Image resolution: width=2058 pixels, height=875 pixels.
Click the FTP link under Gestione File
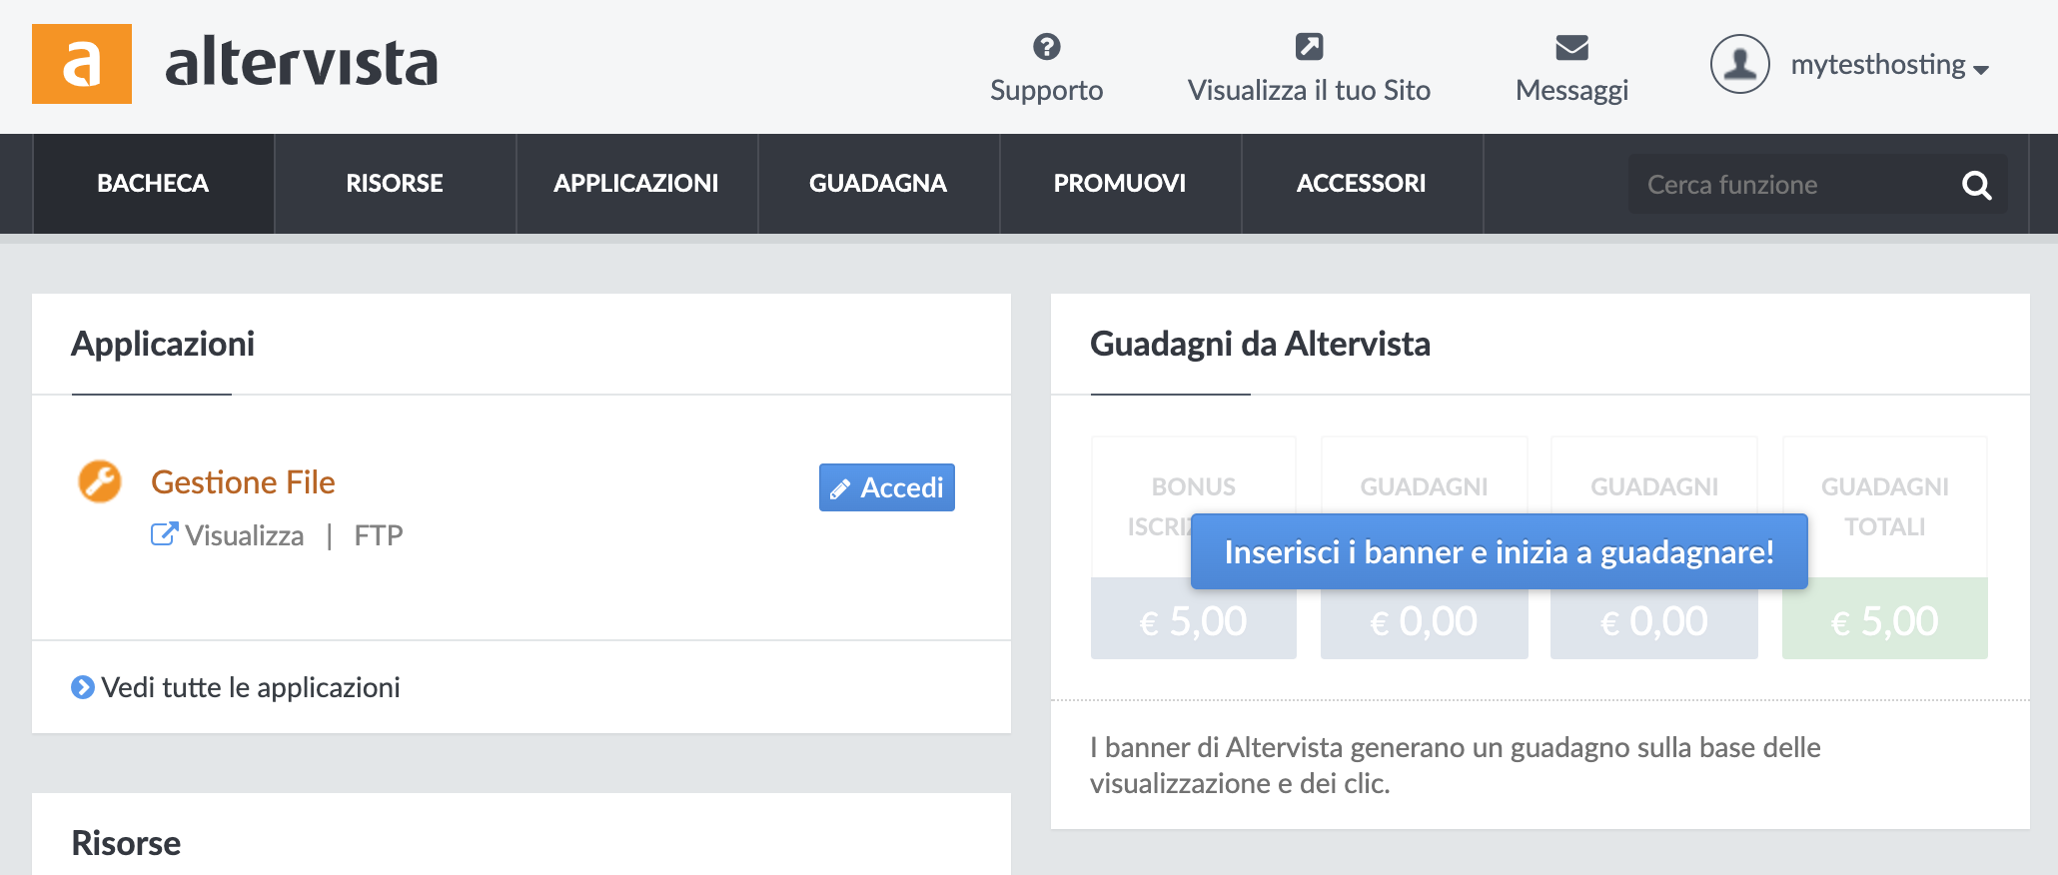tap(379, 535)
